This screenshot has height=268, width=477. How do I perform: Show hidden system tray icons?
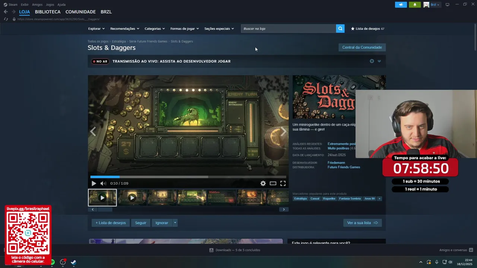[x=421, y=262]
